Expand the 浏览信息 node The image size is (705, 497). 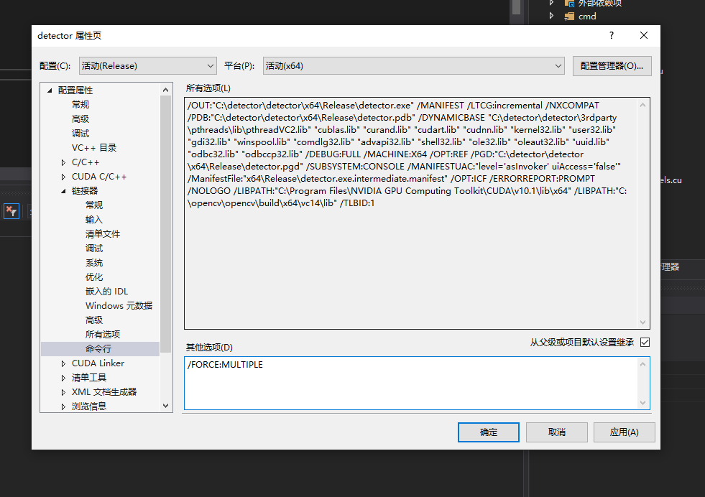(x=63, y=407)
